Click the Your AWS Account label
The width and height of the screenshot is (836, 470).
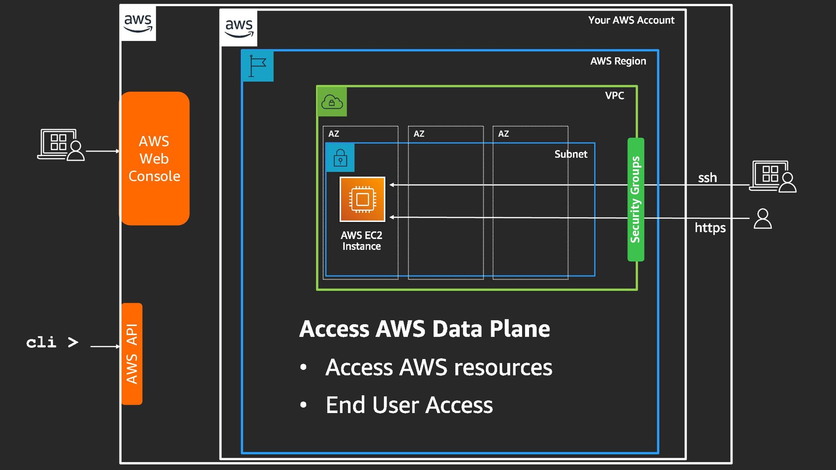[631, 20]
